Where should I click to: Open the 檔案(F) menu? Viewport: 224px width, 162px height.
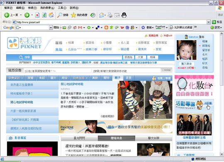point(8,8)
